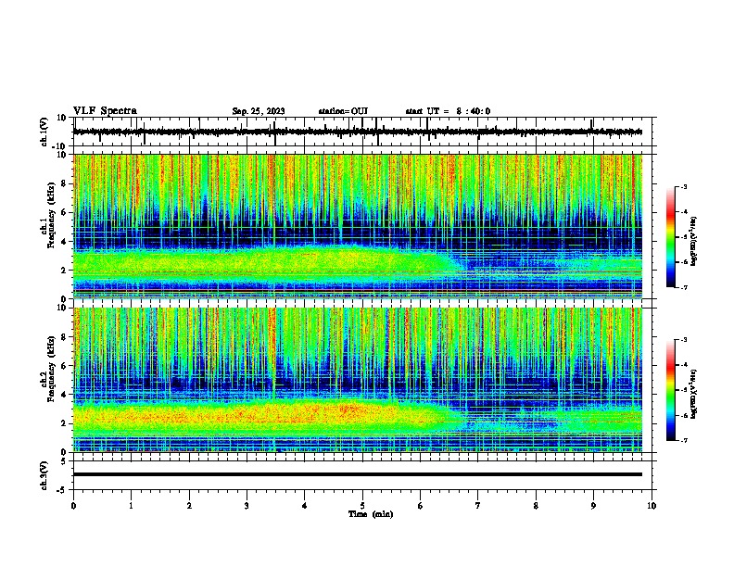This screenshot has height=567, width=734.
Task: Click the "-4" label on ch.2 color bar
Action: (x=683, y=365)
